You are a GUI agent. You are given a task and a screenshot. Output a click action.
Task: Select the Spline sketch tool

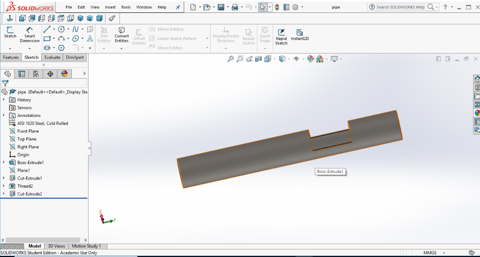click(x=75, y=29)
